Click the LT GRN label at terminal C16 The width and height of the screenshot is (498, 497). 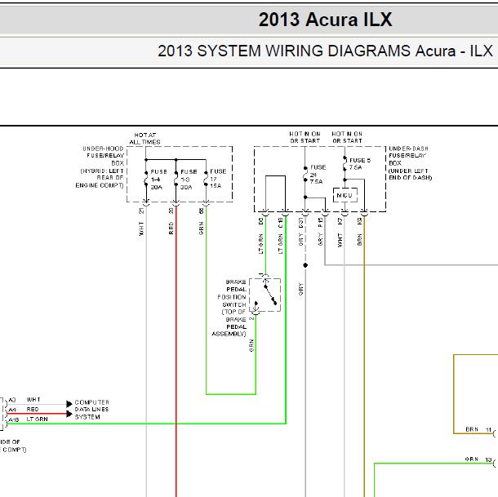pos(281,243)
